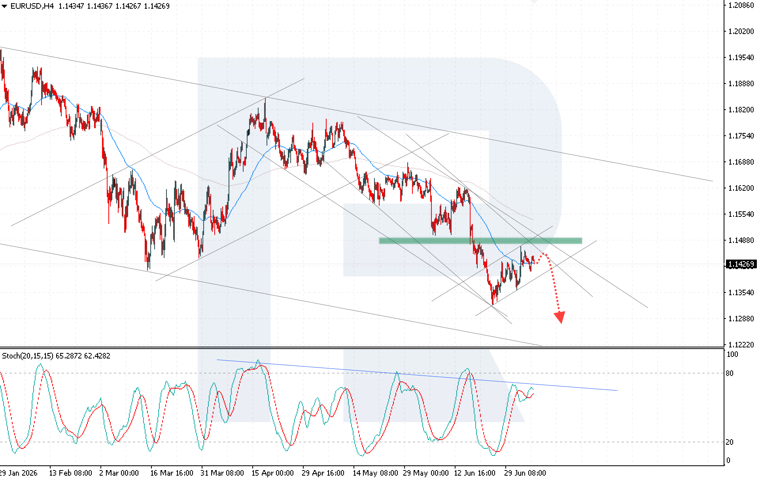The width and height of the screenshot is (760, 480).
Task: Click the open value 1.14347 in header
Action: [x=71, y=6]
